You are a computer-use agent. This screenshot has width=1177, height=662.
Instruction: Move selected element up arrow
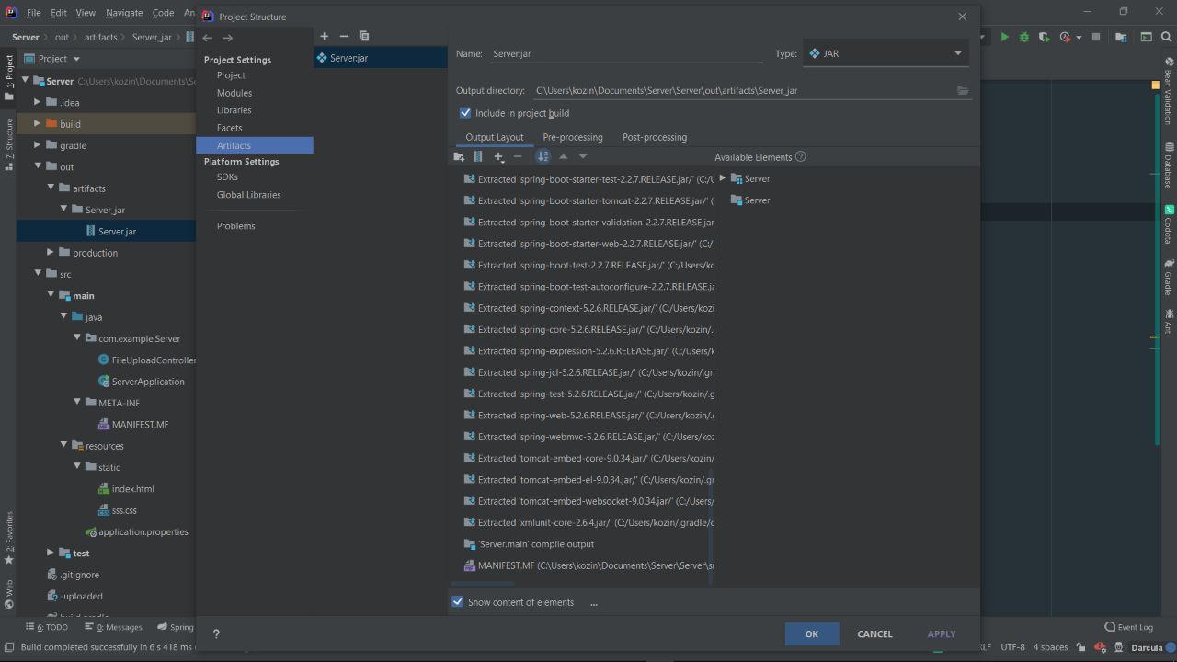pyautogui.click(x=564, y=156)
